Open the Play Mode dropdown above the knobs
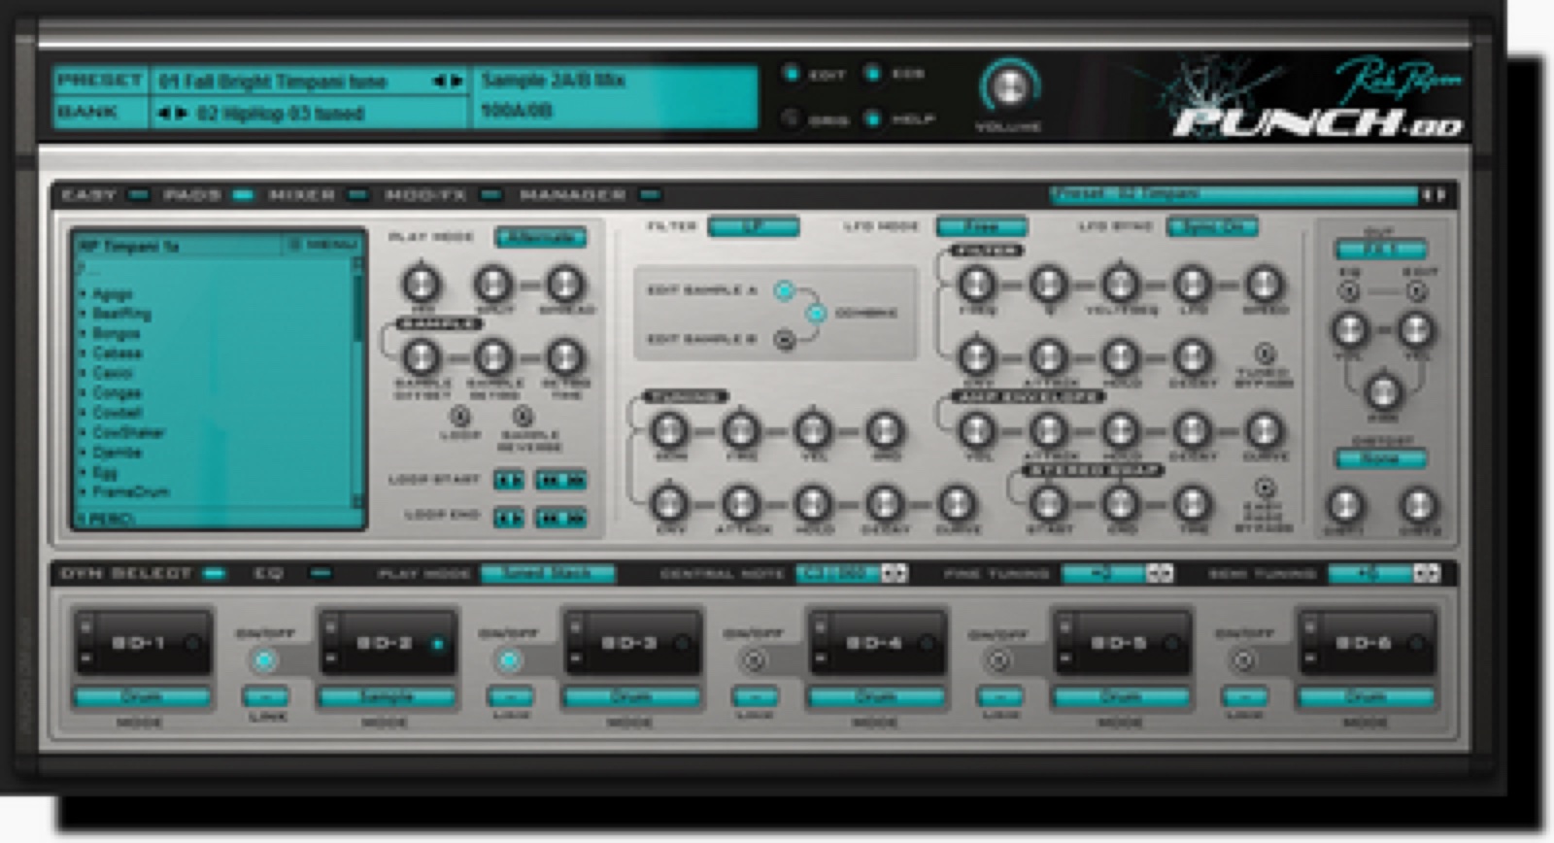Image resolution: width=1554 pixels, height=843 pixels. click(541, 237)
